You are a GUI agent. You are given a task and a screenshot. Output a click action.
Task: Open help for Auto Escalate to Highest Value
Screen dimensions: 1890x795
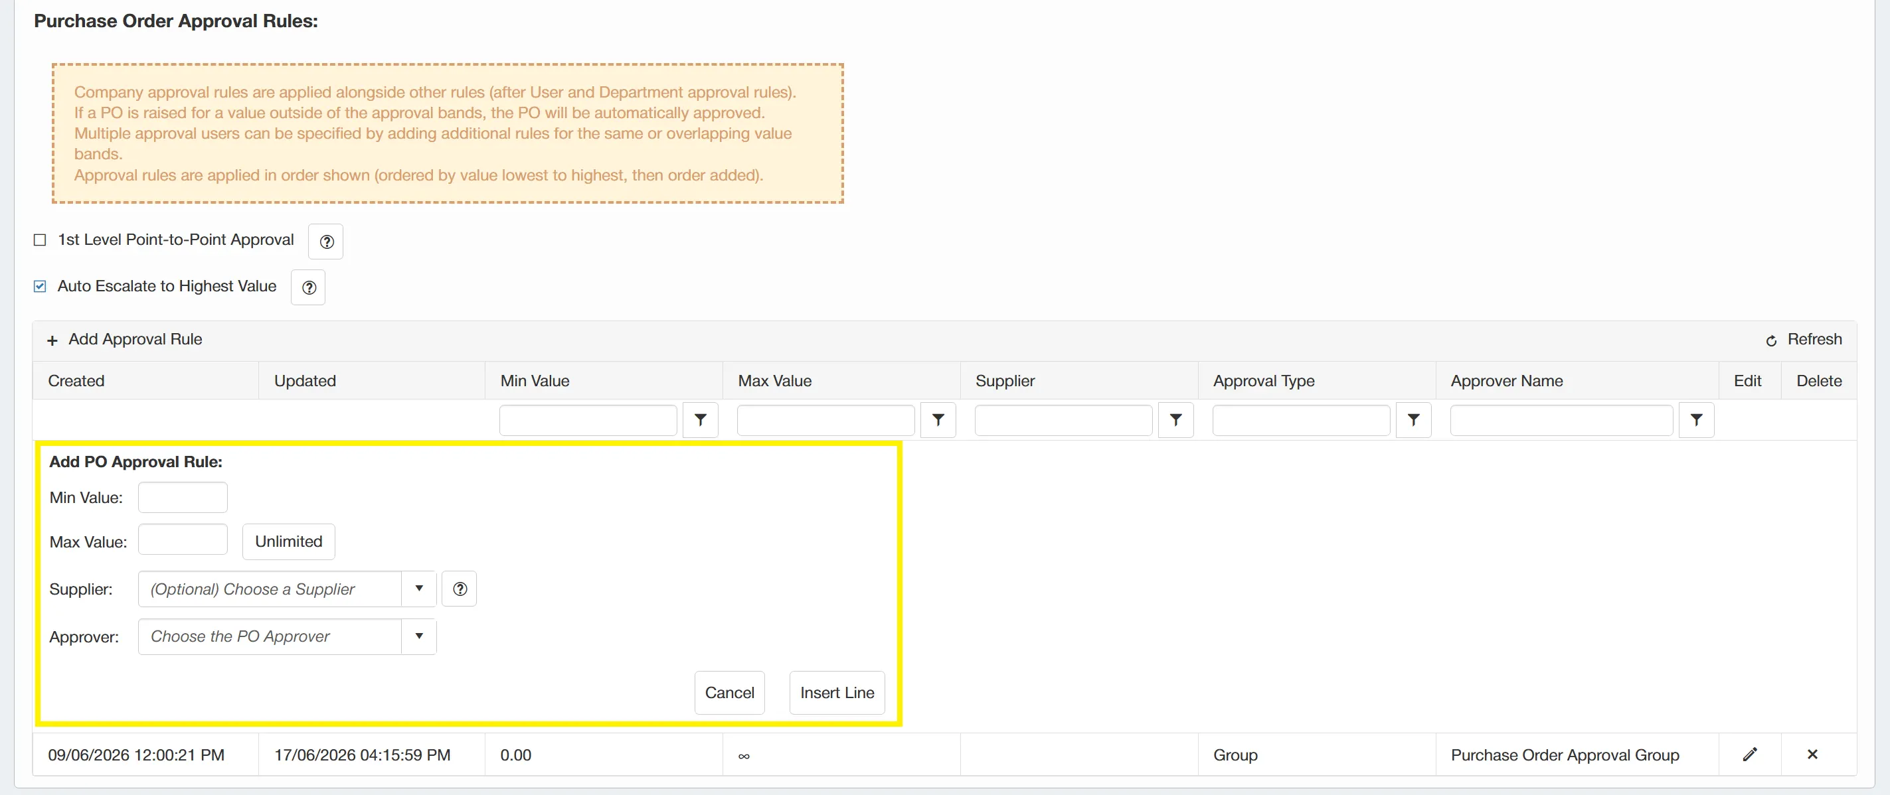pyautogui.click(x=308, y=287)
